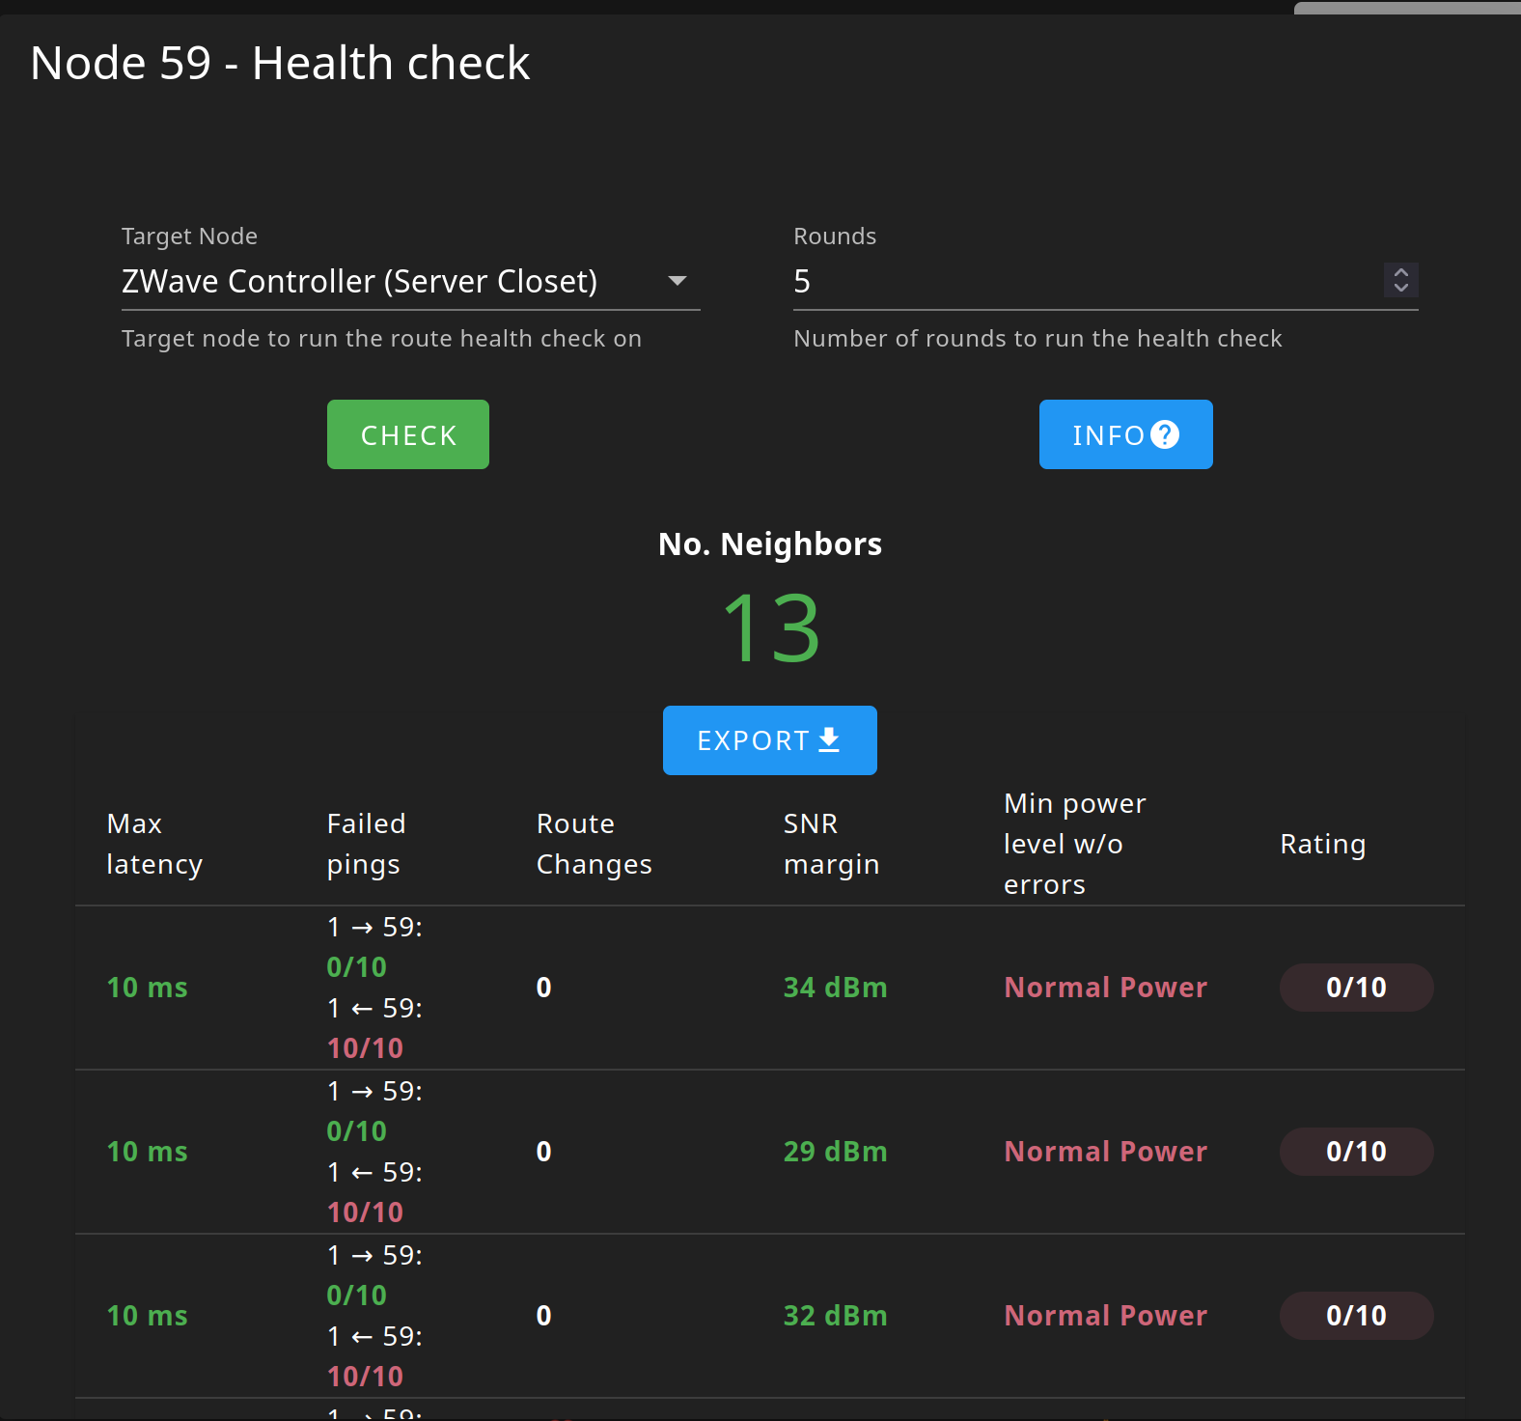Click the Rating column header

pyautogui.click(x=1322, y=844)
